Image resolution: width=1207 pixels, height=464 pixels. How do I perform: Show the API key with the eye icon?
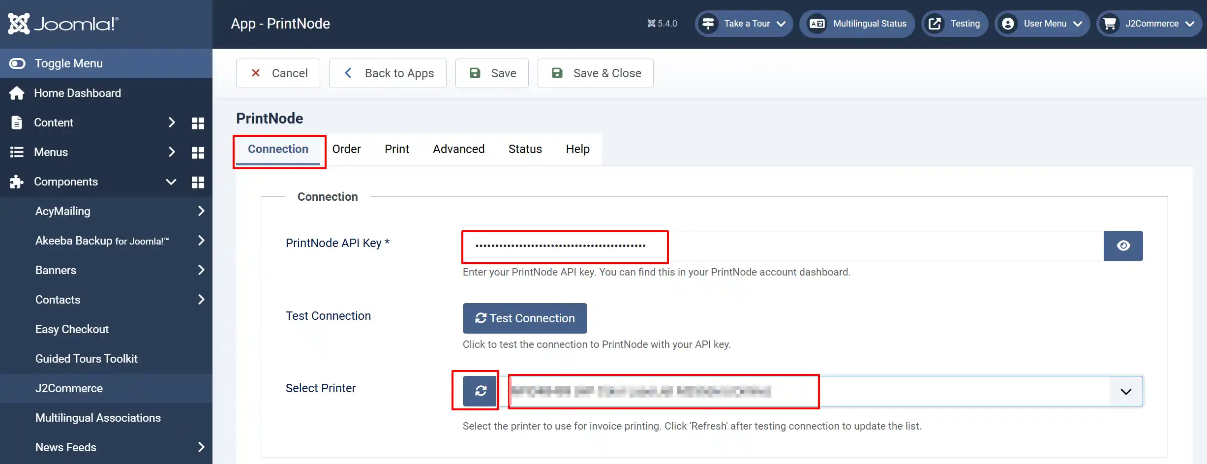click(1123, 246)
